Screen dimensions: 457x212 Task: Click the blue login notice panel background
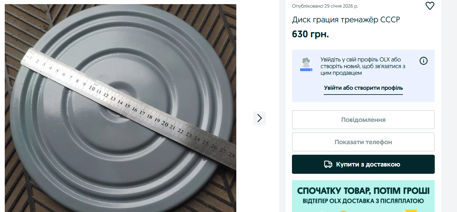(x=363, y=76)
